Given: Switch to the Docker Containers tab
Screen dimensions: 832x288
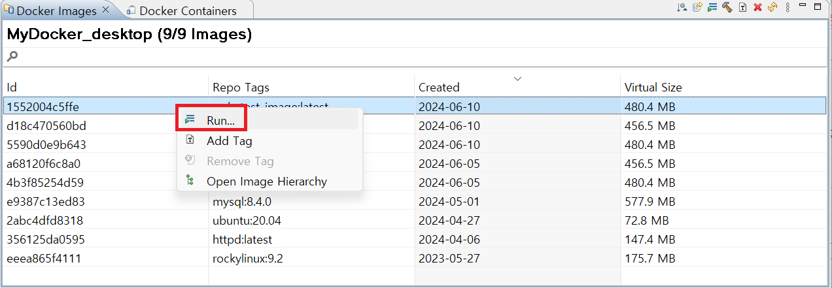Looking at the screenshot, I should [x=188, y=10].
